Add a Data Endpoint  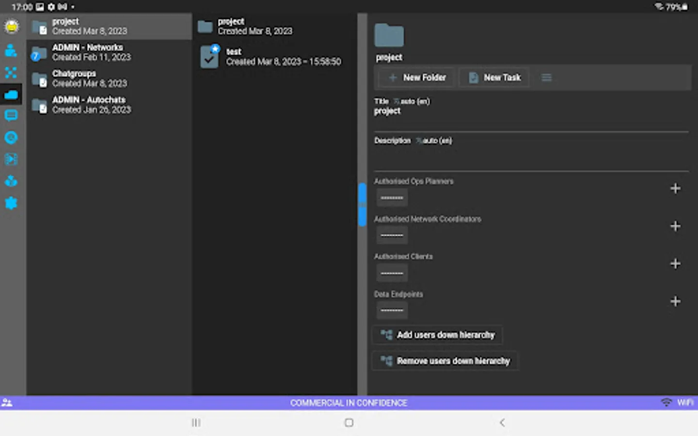coord(675,301)
